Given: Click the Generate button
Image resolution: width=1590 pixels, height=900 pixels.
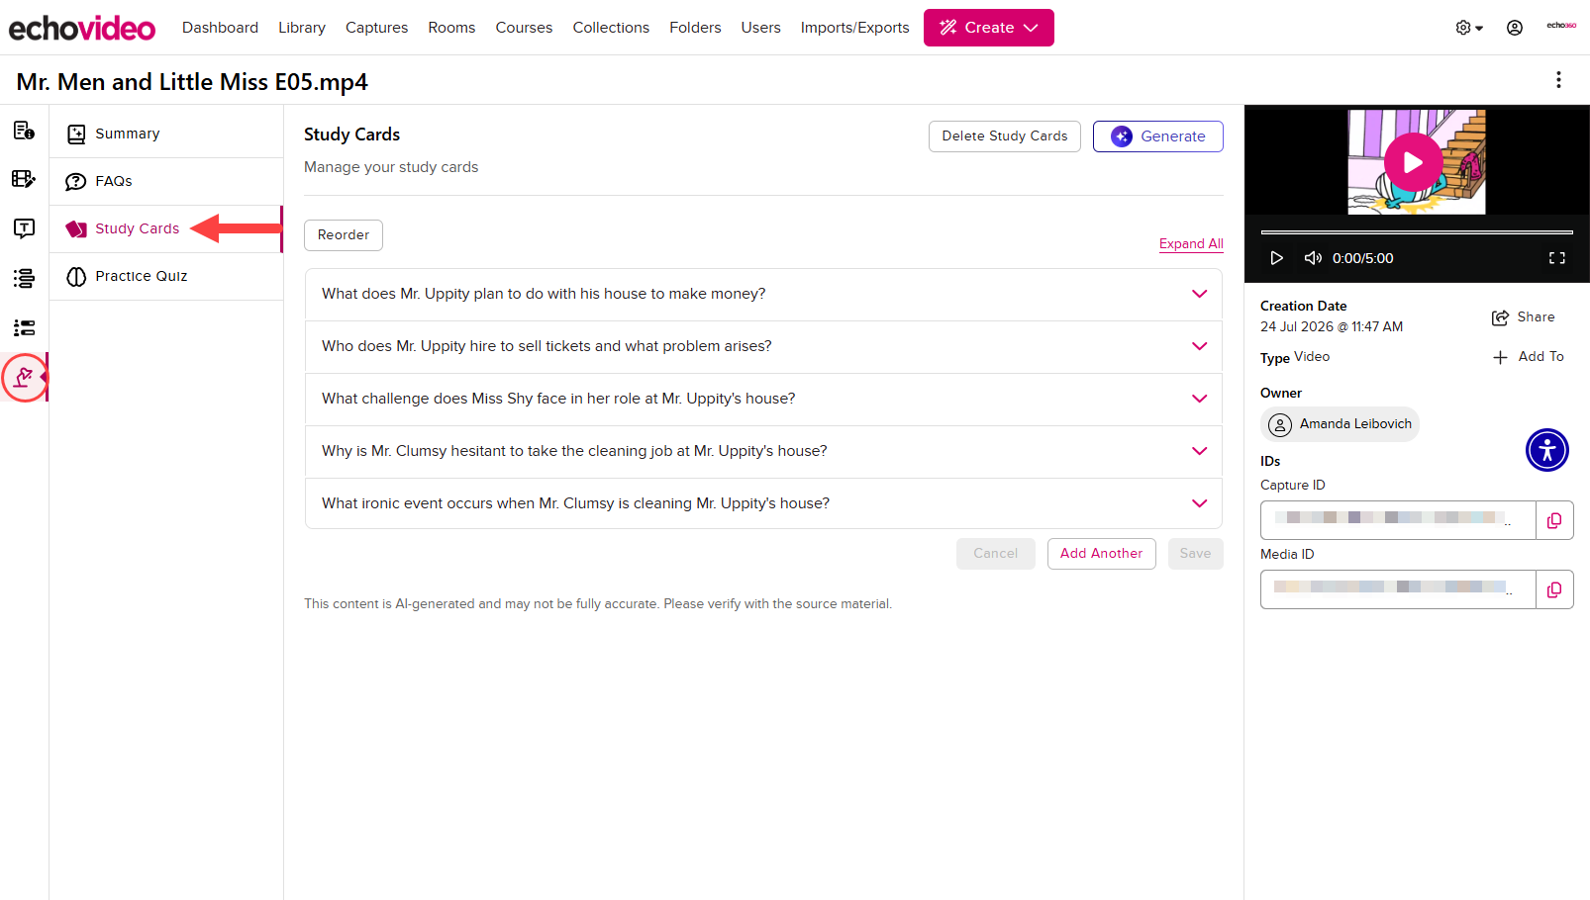Looking at the screenshot, I should (1158, 136).
